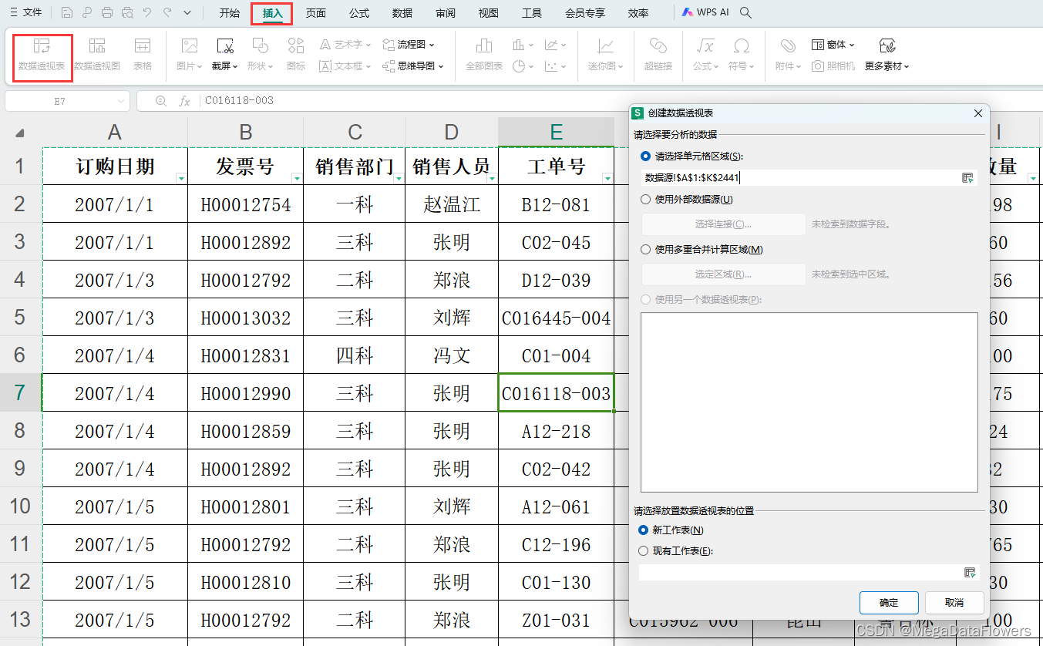Click the 迷你图 (Sparkline) icon
This screenshot has width=1043, height=646.
[x=606, y=46]
